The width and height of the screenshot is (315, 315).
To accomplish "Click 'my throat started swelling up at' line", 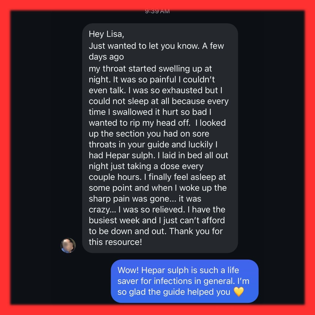I will tap(150, 69).
